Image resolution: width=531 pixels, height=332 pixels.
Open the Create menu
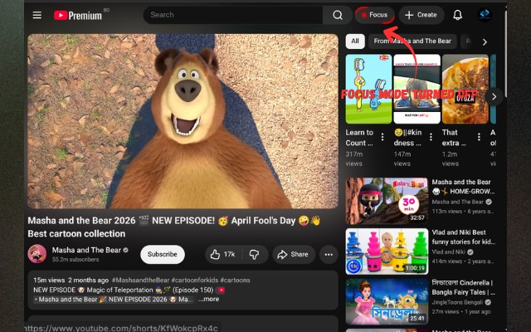click(x=421, y=15)
